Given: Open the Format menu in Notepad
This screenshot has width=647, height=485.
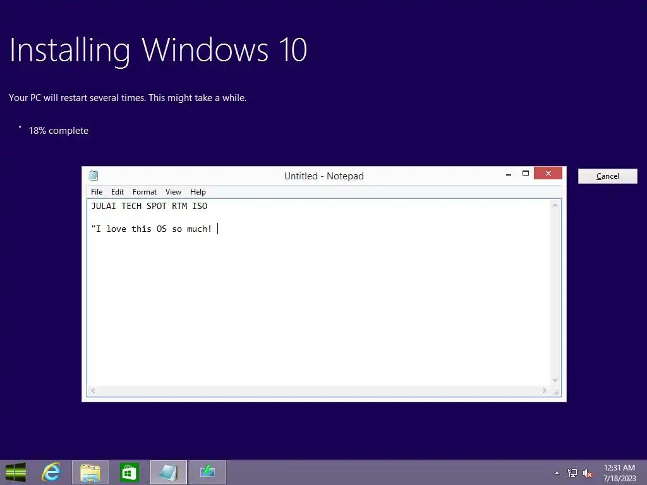Looking at the screenshot, I should pos(145,192).
